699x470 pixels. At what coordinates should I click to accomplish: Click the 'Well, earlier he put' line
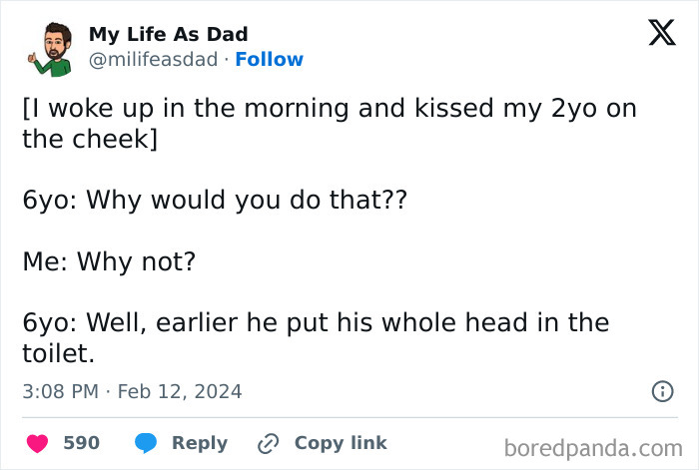coord(316,323)
